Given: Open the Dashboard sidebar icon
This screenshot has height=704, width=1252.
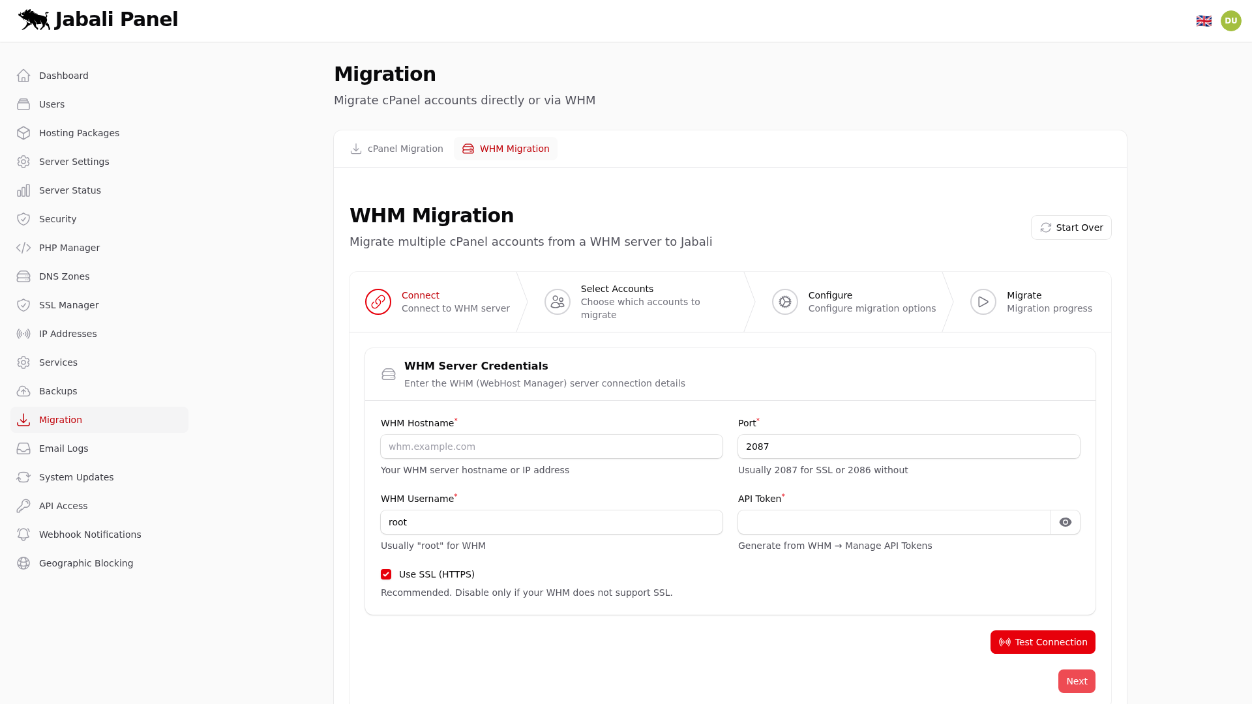Looking at the screenshot, I should pos(23,75).
